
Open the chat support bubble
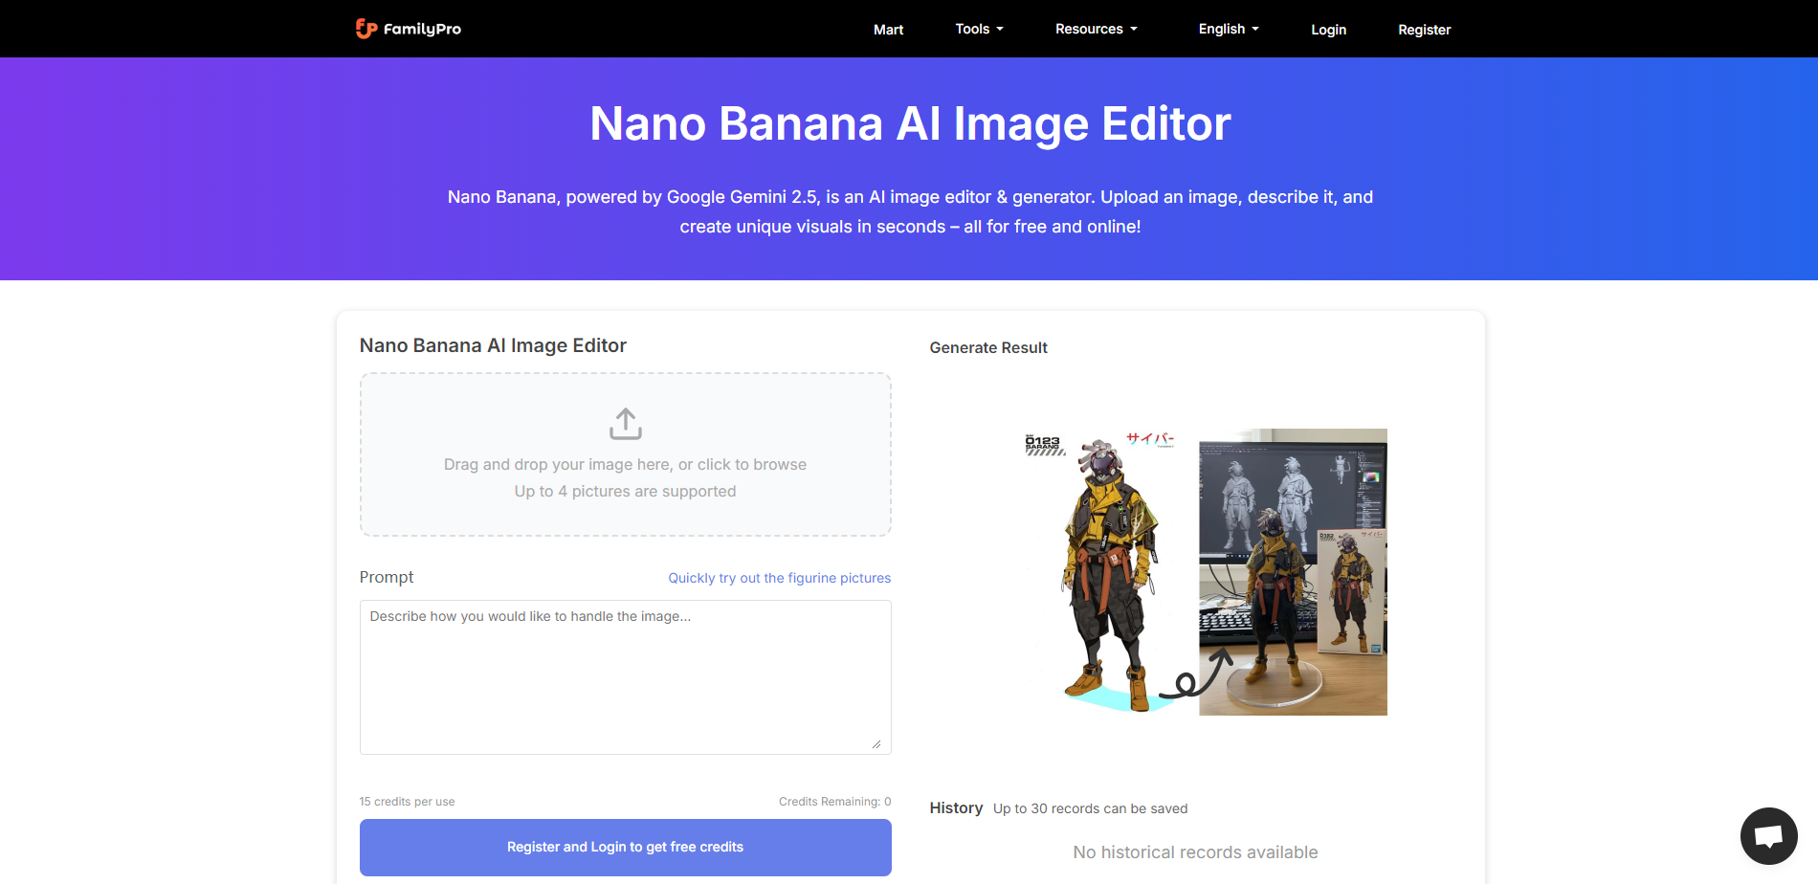tap(1768, 835)
